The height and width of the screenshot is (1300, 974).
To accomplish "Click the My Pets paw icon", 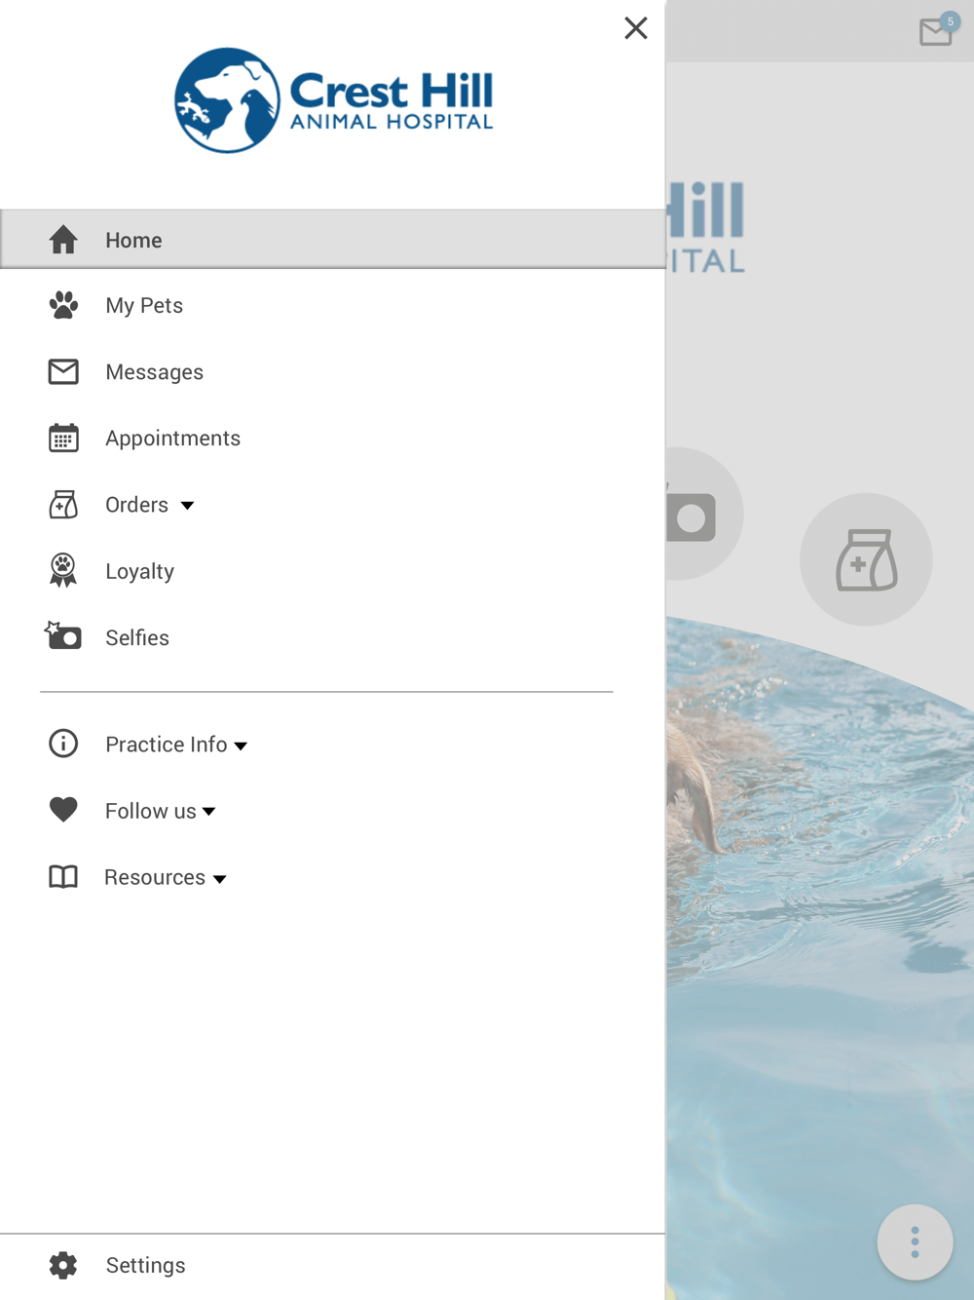I will (x=63, y=306).
